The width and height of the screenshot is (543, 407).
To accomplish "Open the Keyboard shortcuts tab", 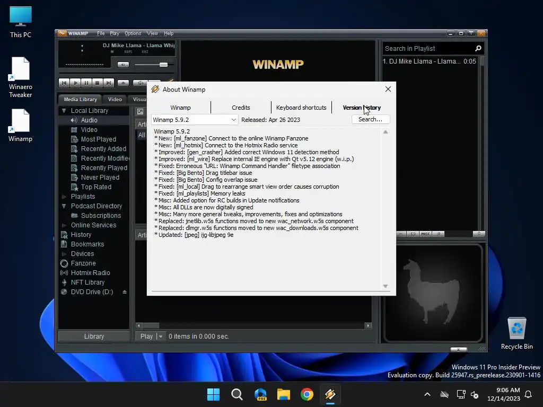I will click(x=301, y=108).
